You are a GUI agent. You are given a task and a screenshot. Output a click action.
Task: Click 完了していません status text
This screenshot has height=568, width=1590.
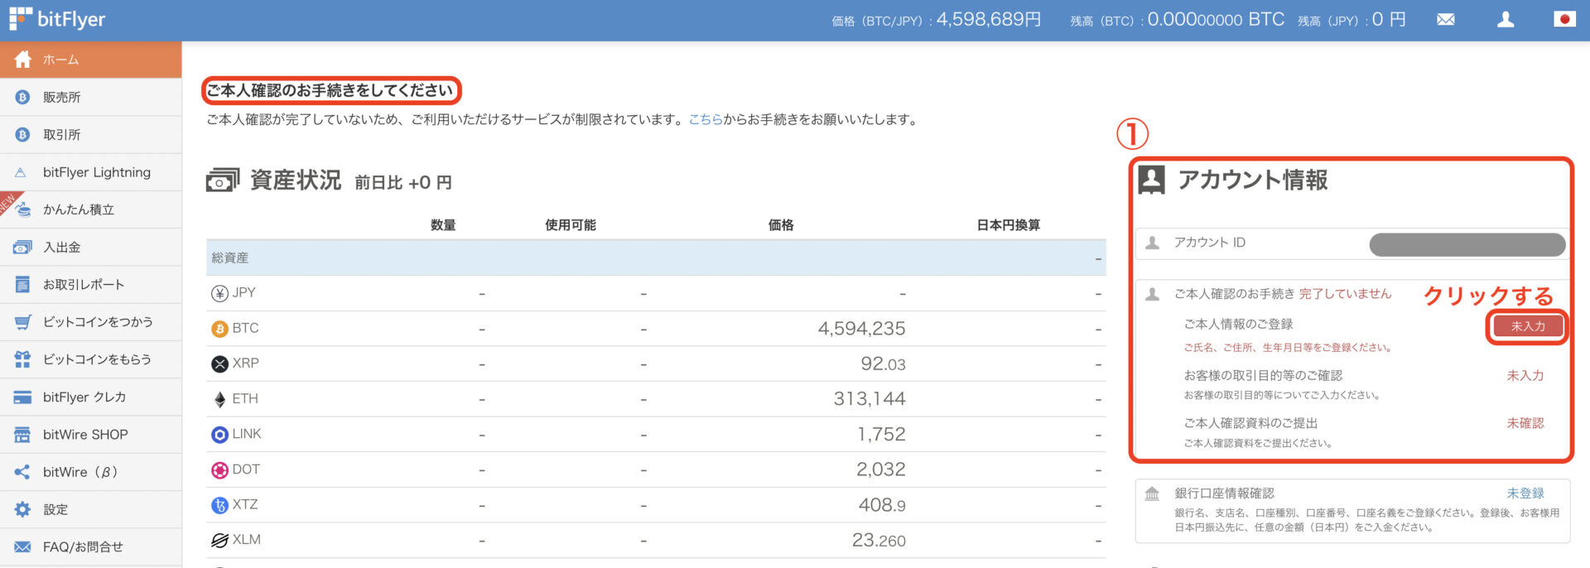coord(1345,294)
